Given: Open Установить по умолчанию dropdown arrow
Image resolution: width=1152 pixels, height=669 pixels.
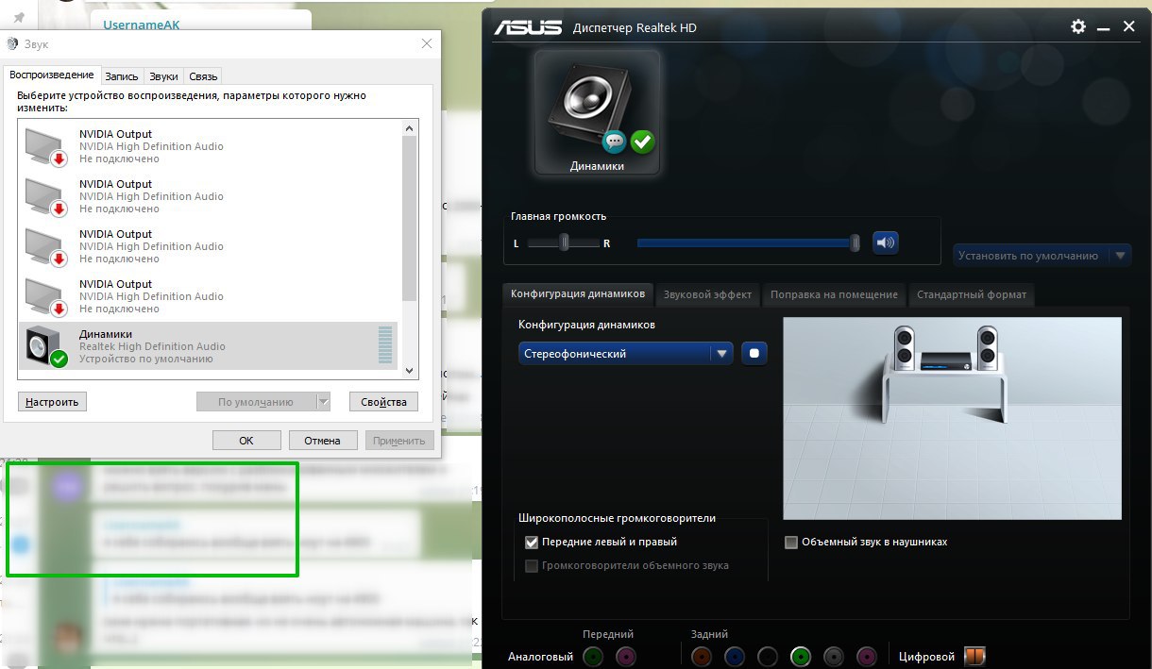Looking at the screenshot, I should click(x=1120, y=255).
